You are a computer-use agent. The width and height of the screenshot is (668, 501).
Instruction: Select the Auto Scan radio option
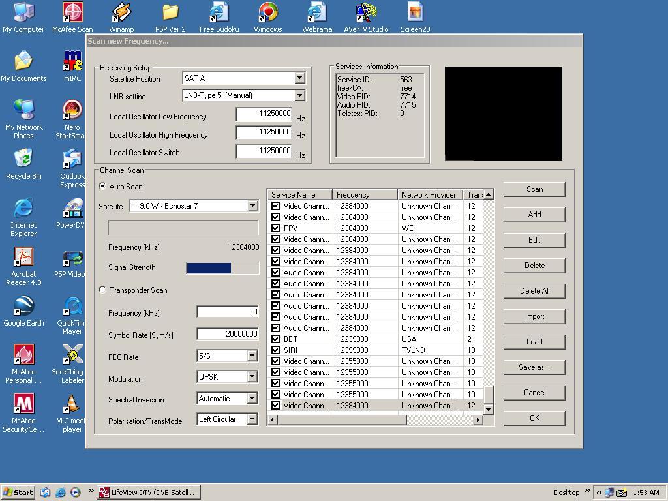click(x=102, y=186)
